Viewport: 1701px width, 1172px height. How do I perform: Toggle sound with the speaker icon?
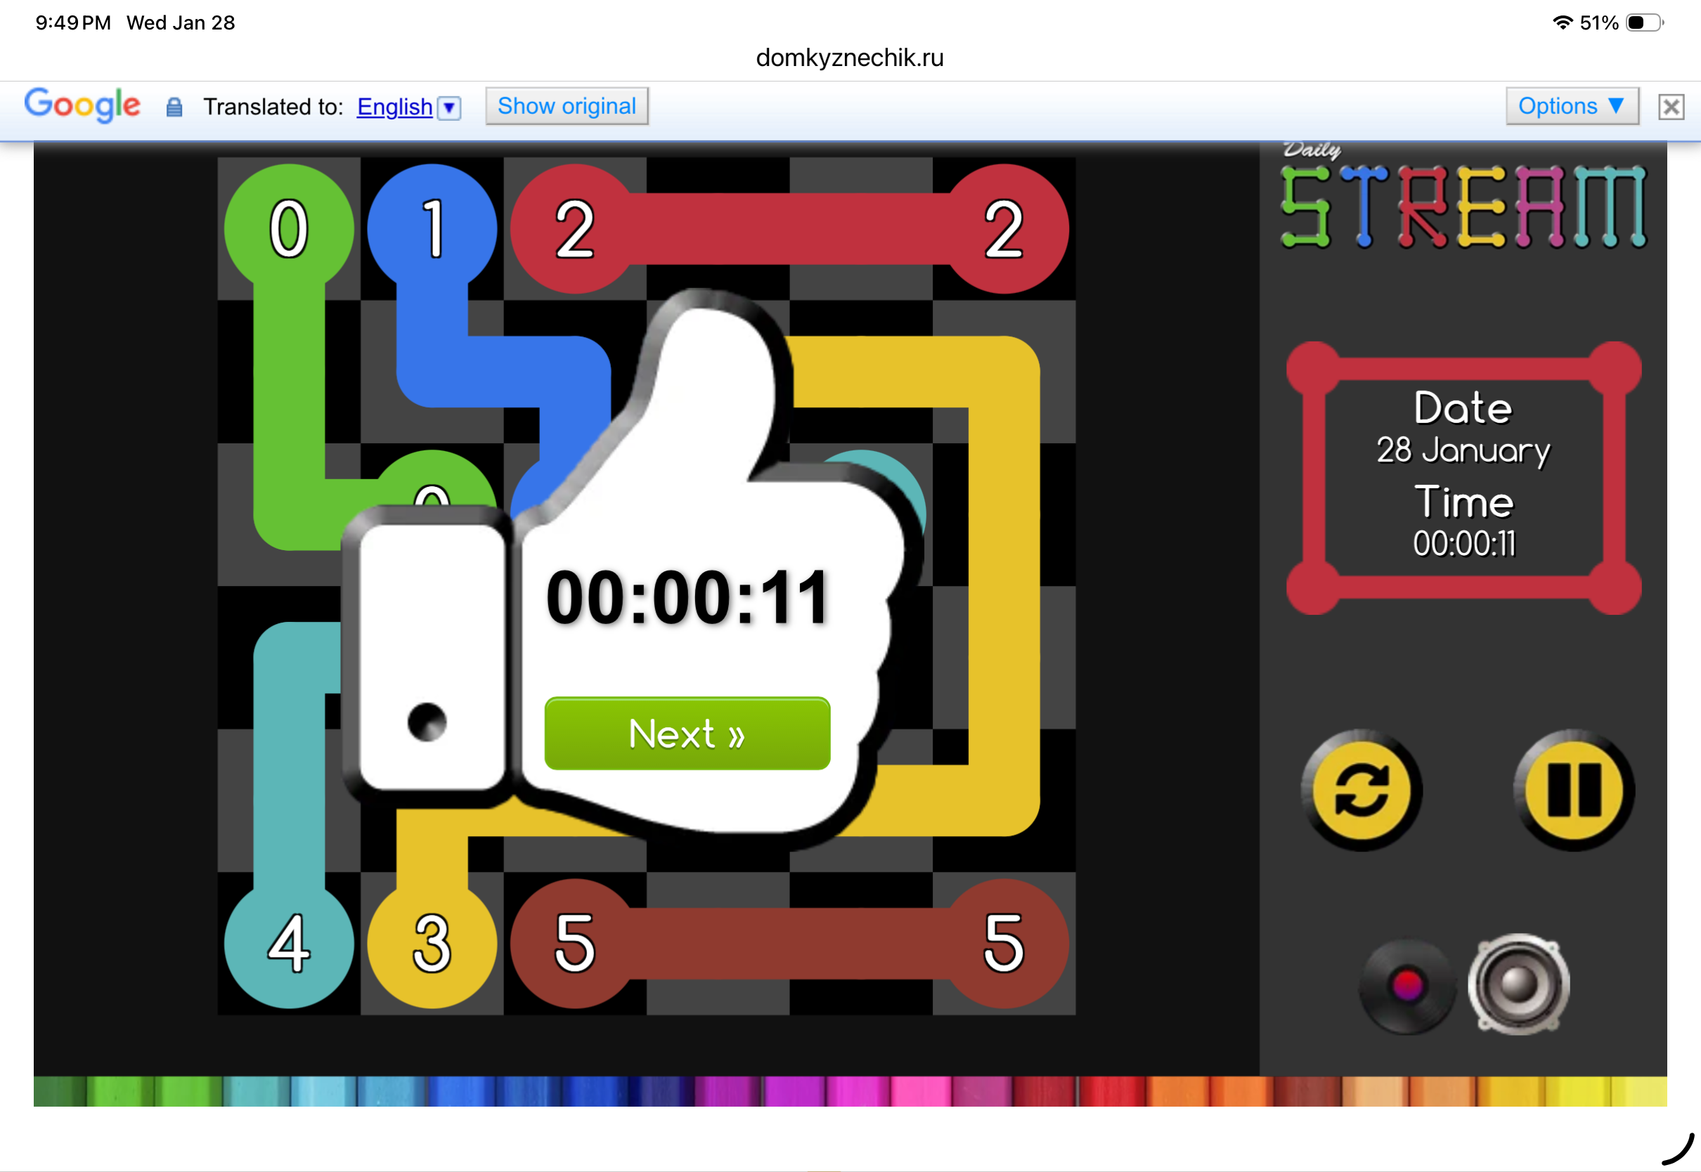[1518, 984]
